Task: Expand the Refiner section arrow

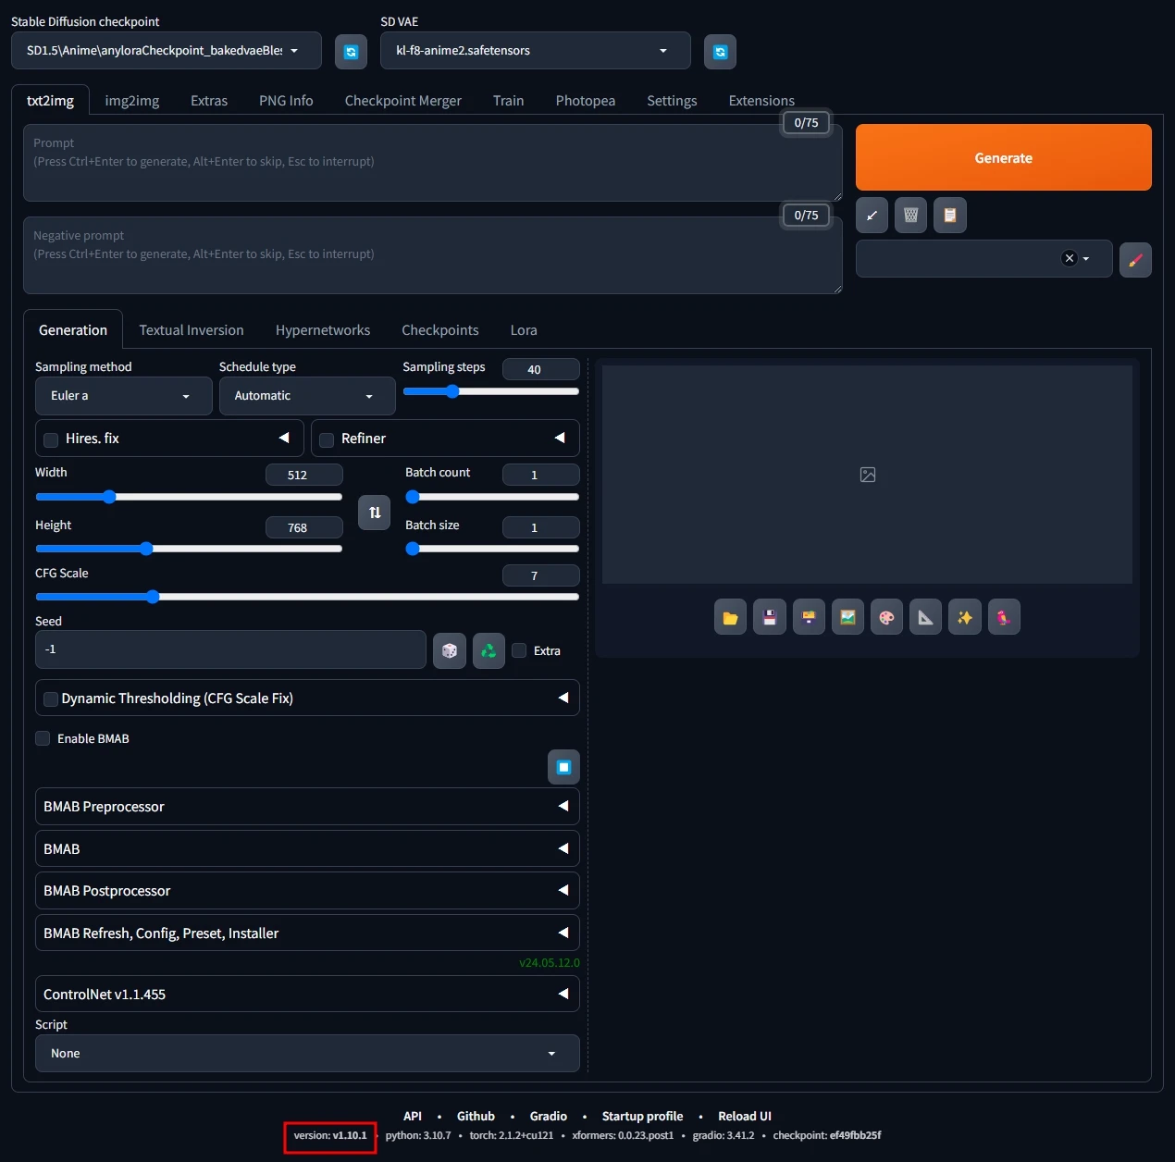Action: point(560,438)
